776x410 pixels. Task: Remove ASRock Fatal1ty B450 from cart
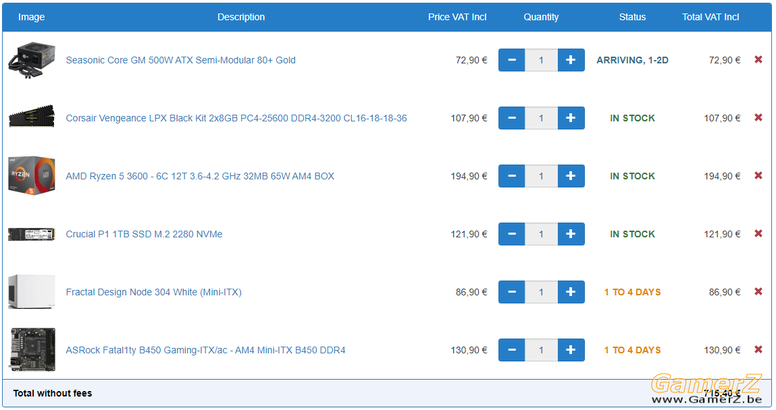(x=758, y=349)
